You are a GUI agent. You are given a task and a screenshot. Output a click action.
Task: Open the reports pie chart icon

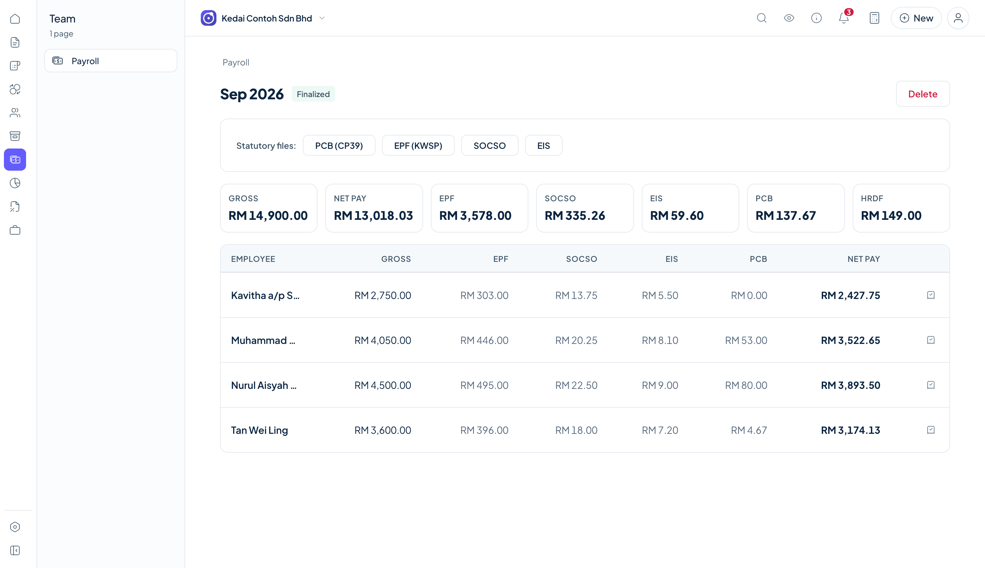tap(15, 183)
